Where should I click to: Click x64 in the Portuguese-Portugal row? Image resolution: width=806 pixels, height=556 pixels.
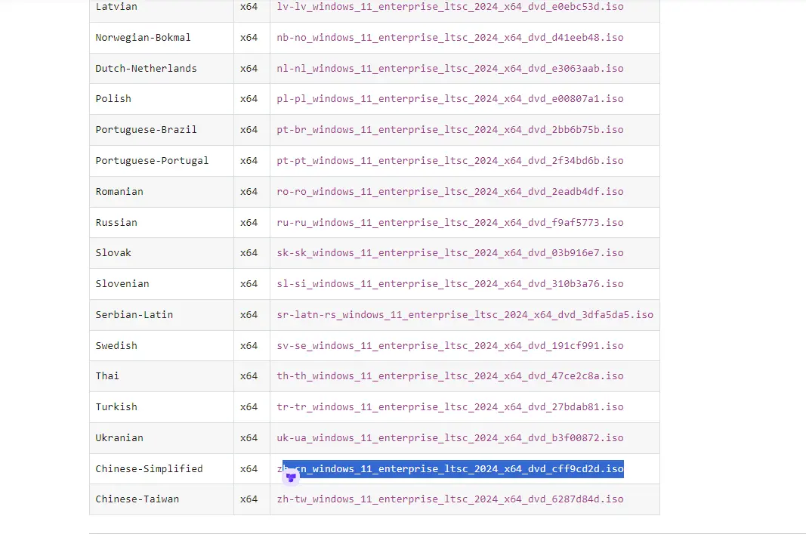click(249, 160)
